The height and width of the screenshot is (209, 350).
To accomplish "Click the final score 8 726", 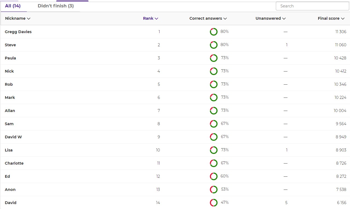I will 341,163.
